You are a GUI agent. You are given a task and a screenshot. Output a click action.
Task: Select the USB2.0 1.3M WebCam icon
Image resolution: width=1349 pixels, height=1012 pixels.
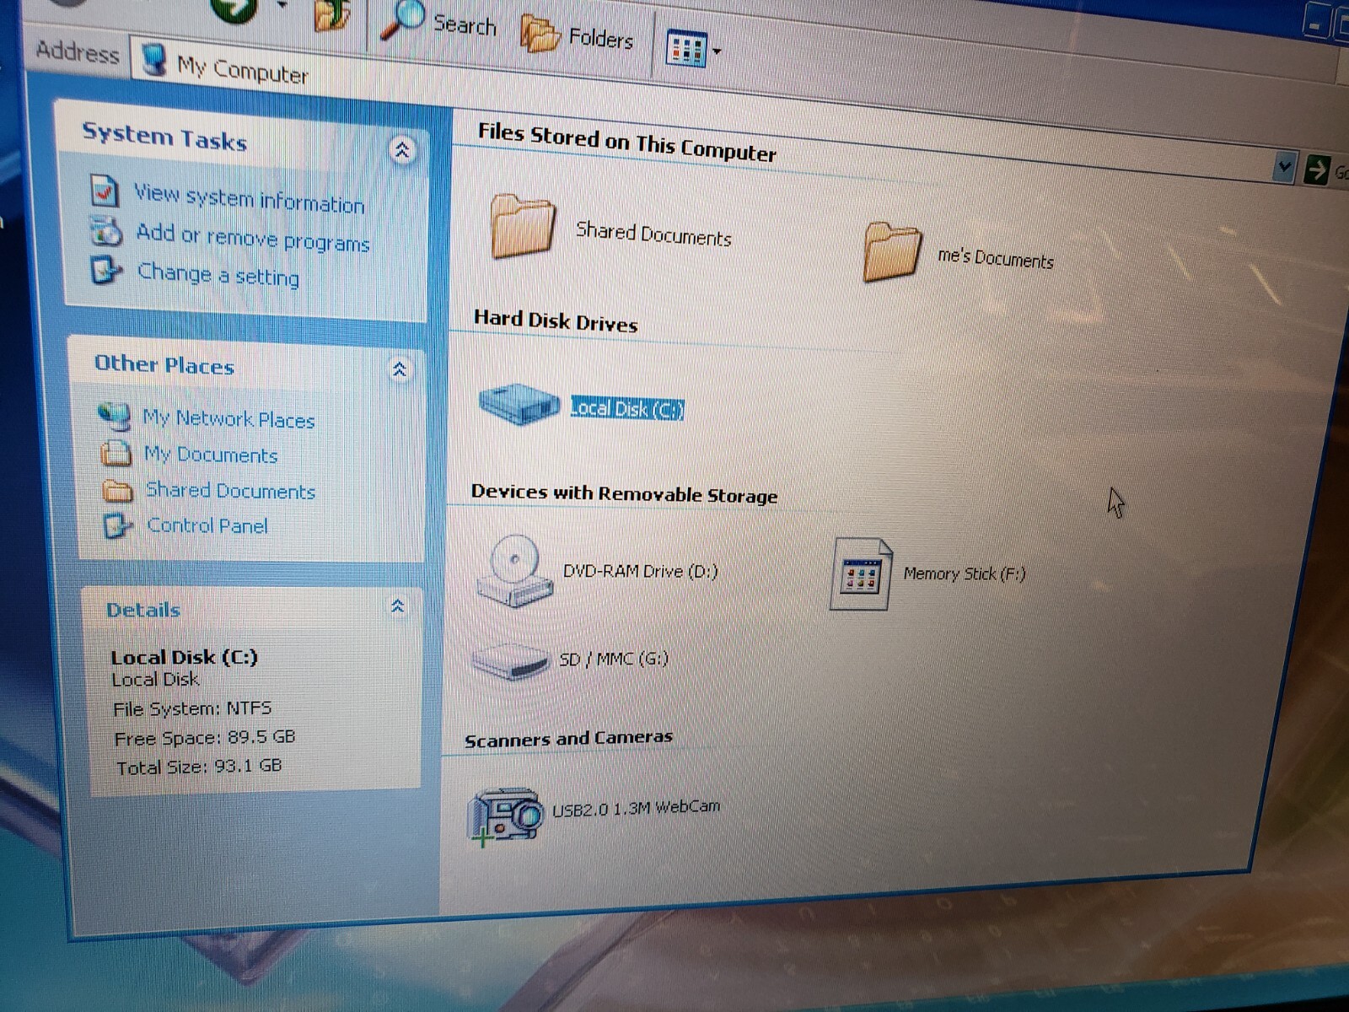pyautogui.click(x=505, y=816)
